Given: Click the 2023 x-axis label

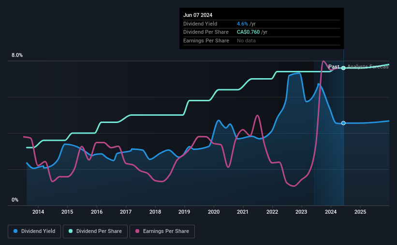Looking at the screenshot, I should pyautogui.click(x=301, y=212).
